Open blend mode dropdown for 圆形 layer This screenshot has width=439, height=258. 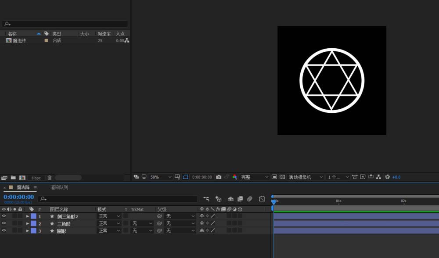point(108,231)
